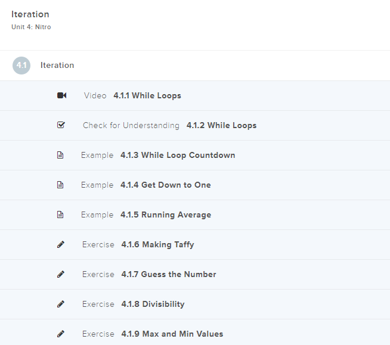
Task: Click pencil icon beside Making Taffy exercise
Action: coord(61,244)
